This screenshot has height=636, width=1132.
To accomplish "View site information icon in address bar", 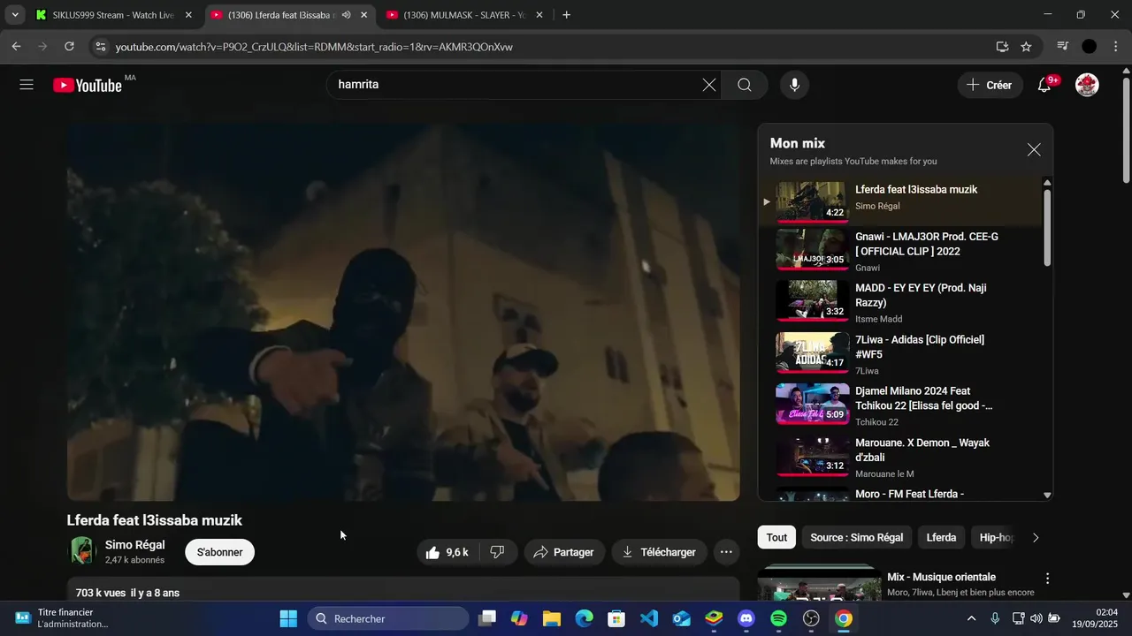I will pyautogui.click(x=100, y=47).
